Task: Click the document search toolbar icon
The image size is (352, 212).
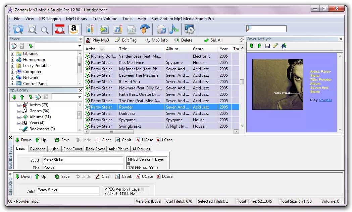Action: click(32, 29)
